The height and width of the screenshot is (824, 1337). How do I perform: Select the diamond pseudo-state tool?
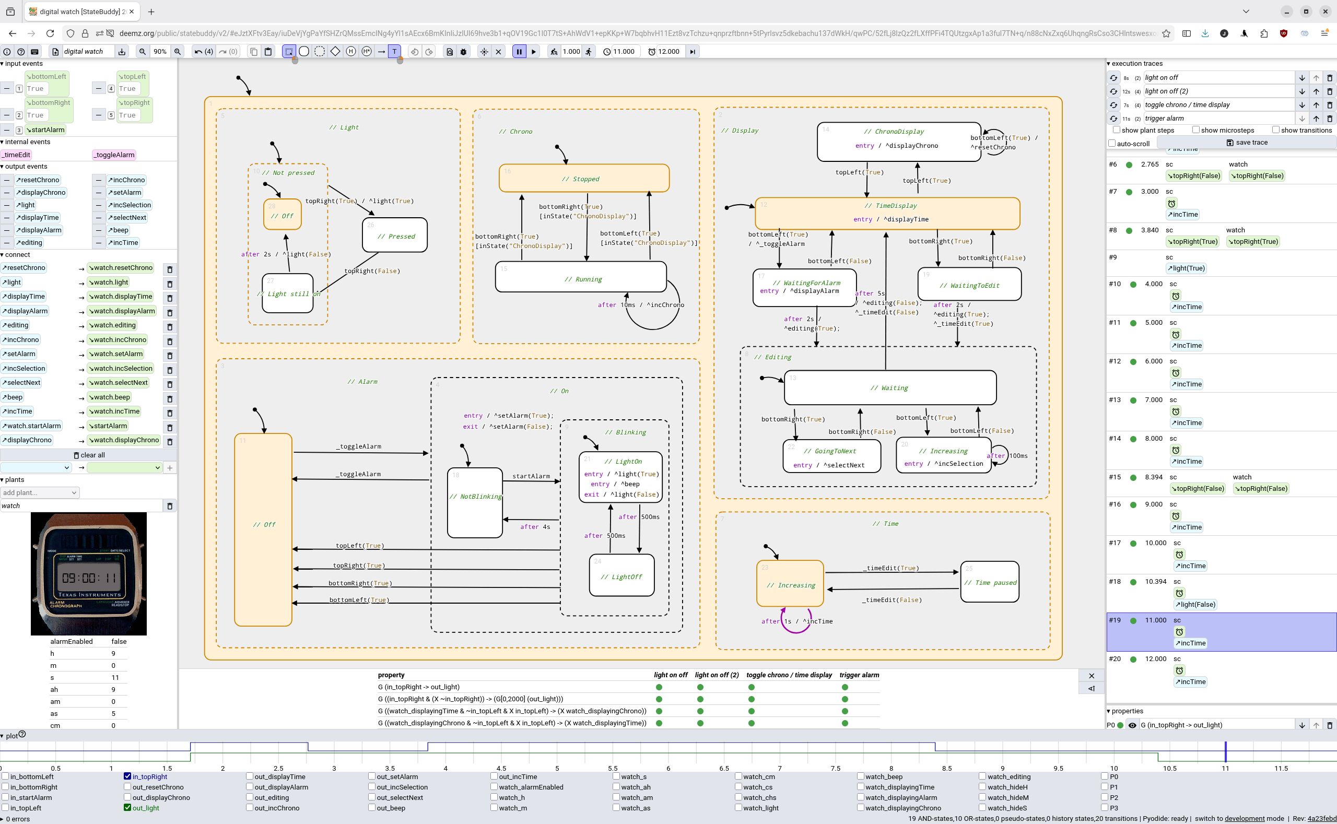[335, 52]
